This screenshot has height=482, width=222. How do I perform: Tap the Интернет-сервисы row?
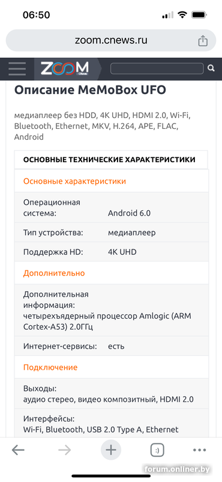112,346
